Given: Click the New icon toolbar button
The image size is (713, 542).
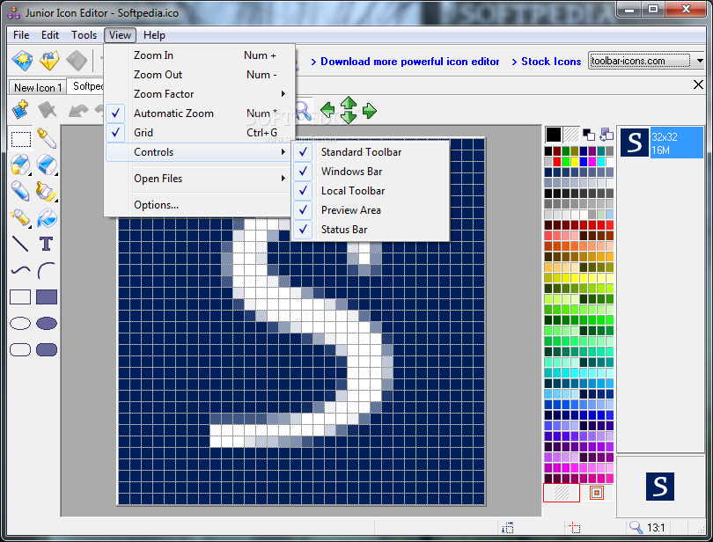Looking at the screenshot, I should pos(22,61).
